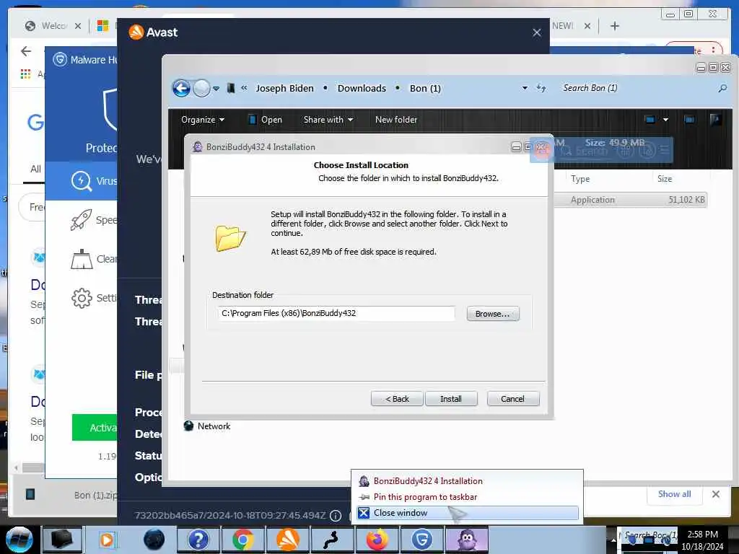Open the Organize menu in Explorer
This screenshot has height=554, width=739.
203,120
